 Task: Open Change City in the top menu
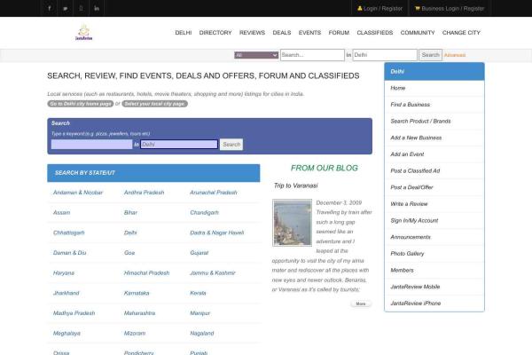461,32
